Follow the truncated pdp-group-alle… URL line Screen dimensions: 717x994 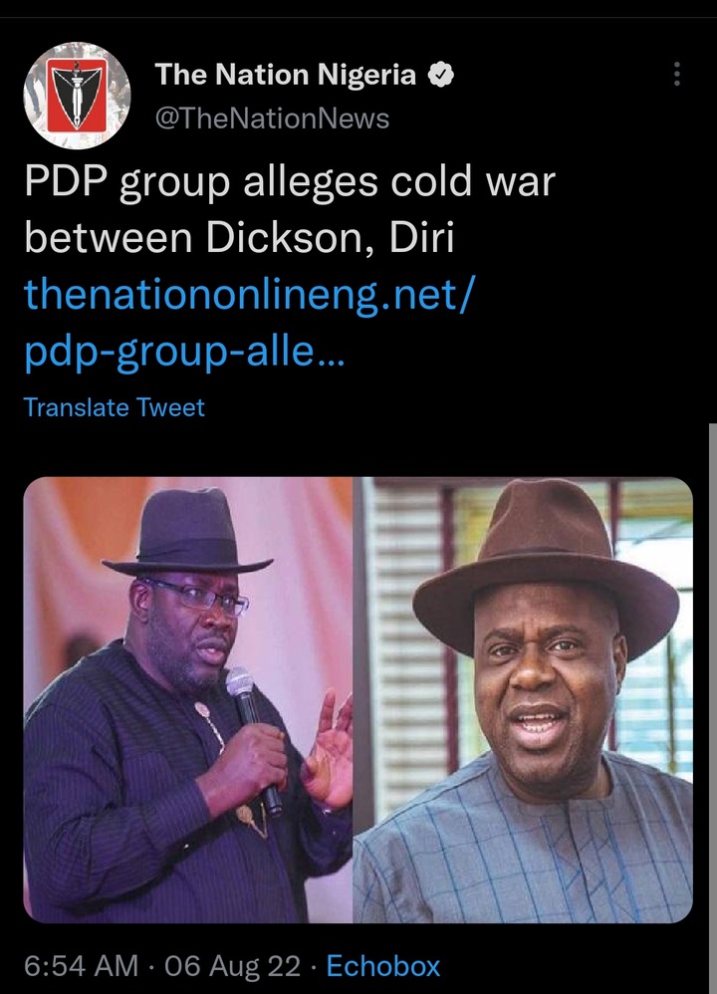pyautogui.click(x=184, y=352)
